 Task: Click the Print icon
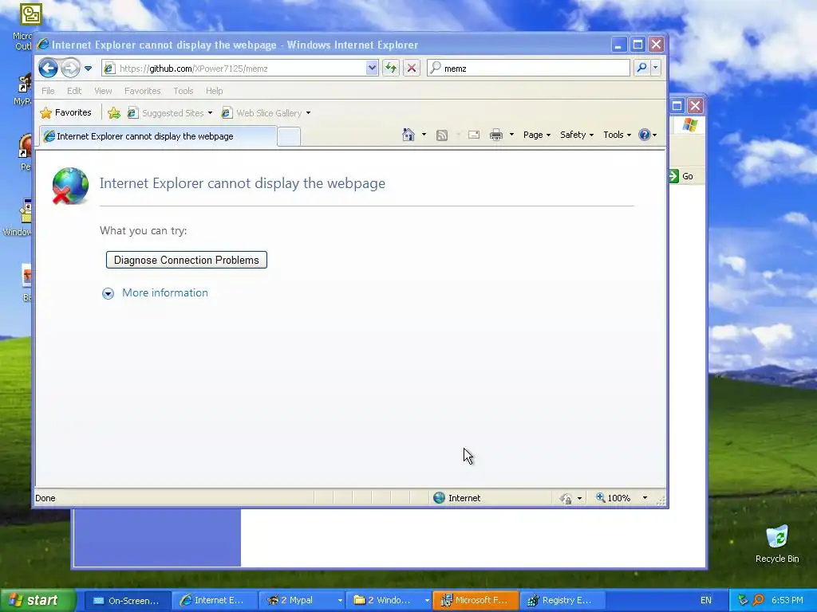click(496, 135)
